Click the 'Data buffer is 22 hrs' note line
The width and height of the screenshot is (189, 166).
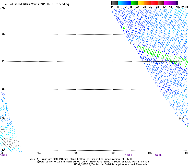(x=92, y=162)
